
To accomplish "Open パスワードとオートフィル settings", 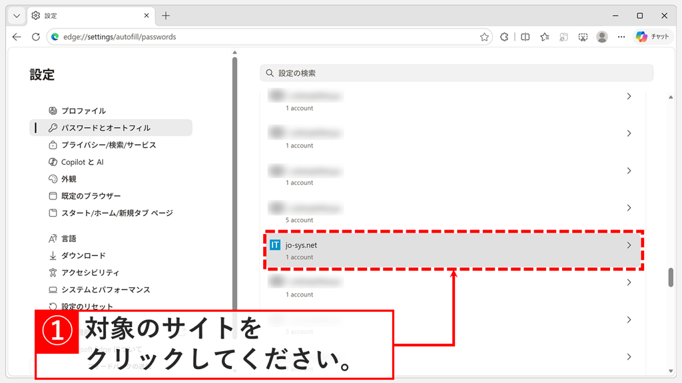I will [x=111, y=128].
